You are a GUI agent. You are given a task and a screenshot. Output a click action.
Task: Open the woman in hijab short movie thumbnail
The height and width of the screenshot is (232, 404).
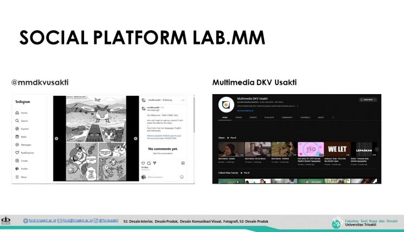click(231, 149)
